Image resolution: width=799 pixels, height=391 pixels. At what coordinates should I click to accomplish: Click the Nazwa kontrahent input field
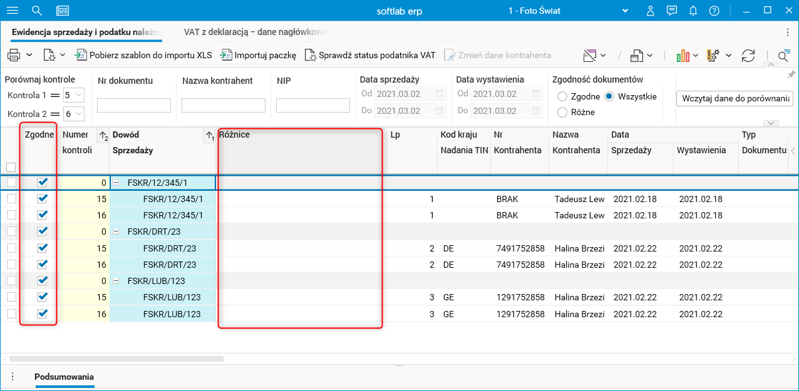[x=224, y=105]
